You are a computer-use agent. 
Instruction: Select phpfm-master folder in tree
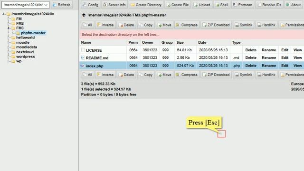pos(33,33)
